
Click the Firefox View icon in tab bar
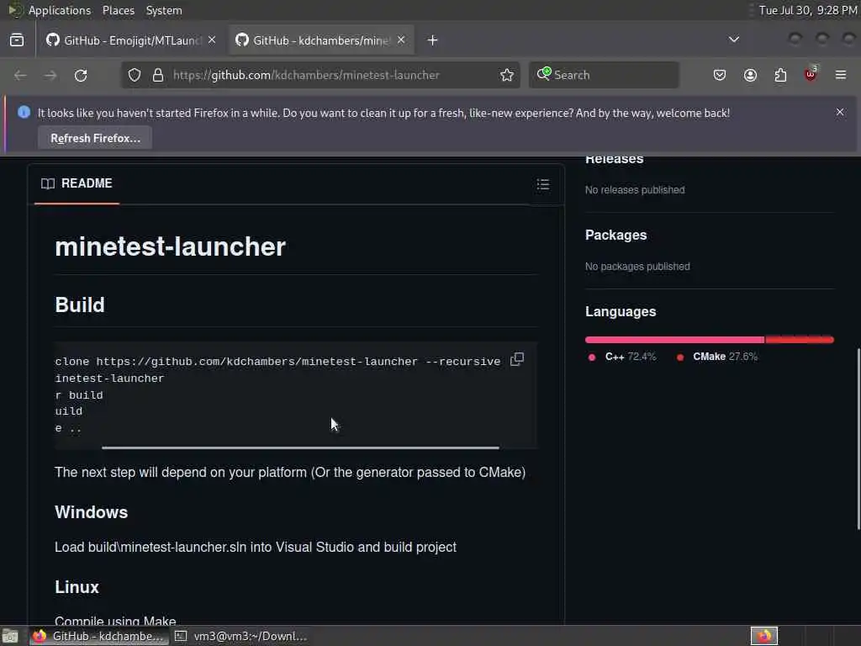(17, 40)
